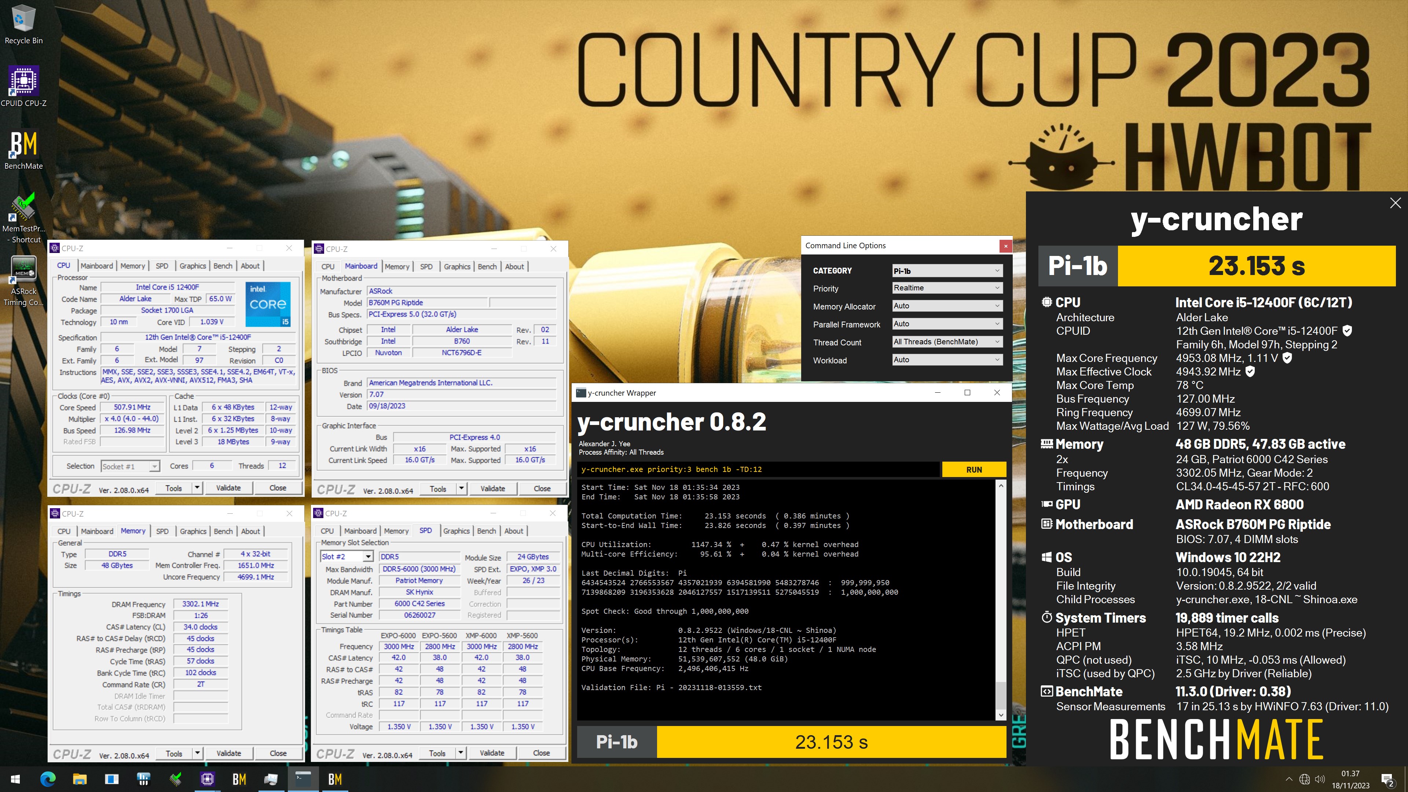
Task: Click the volume speaker tray icon
Action: (x=1320, y=779)
